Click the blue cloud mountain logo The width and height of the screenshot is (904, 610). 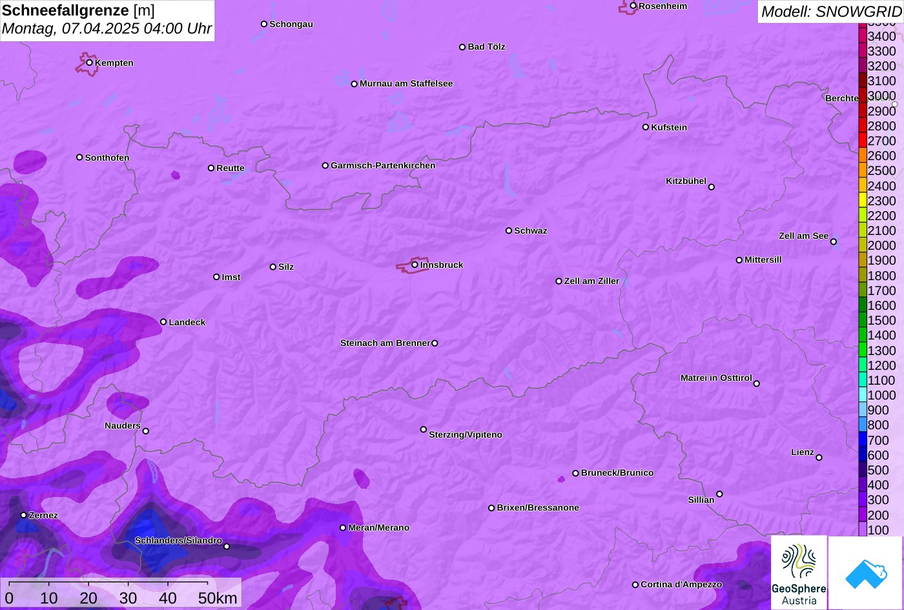pos(866,573)
